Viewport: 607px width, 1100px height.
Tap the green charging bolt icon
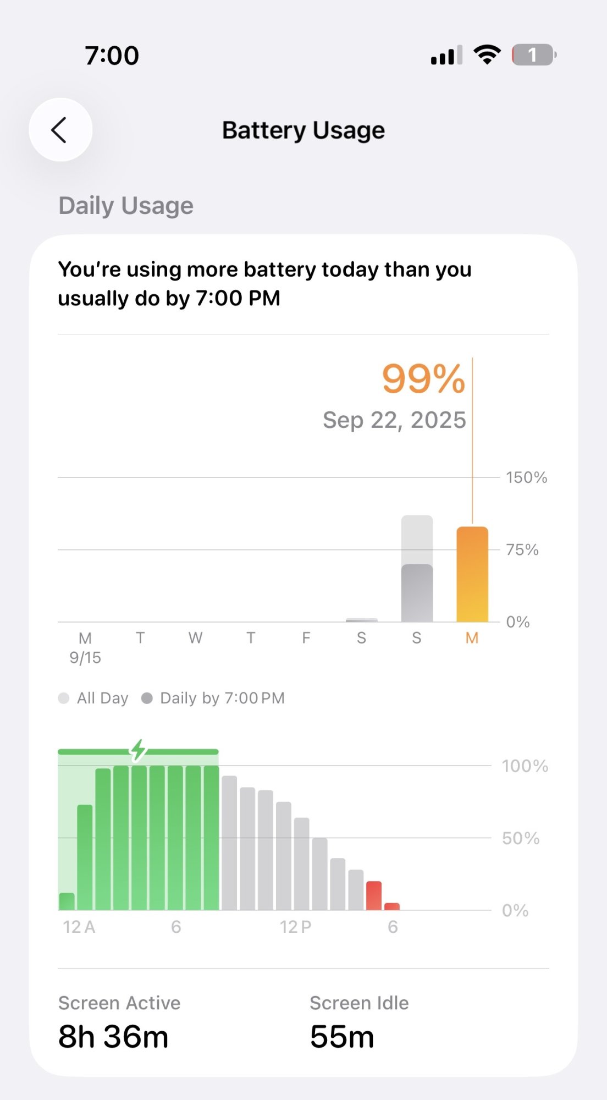(138, 750)
